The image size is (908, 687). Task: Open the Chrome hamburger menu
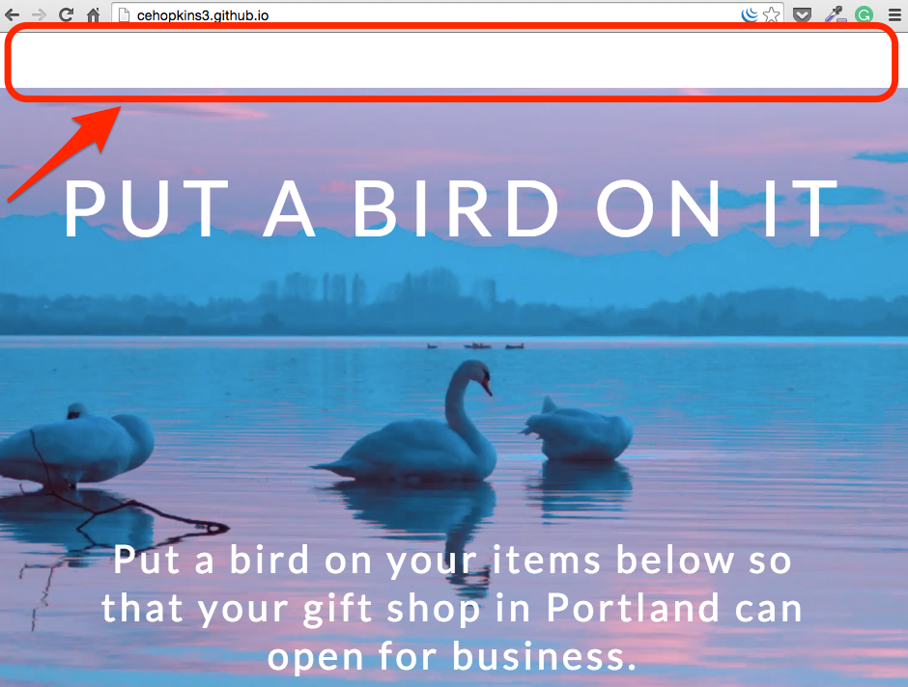point(894,14)
